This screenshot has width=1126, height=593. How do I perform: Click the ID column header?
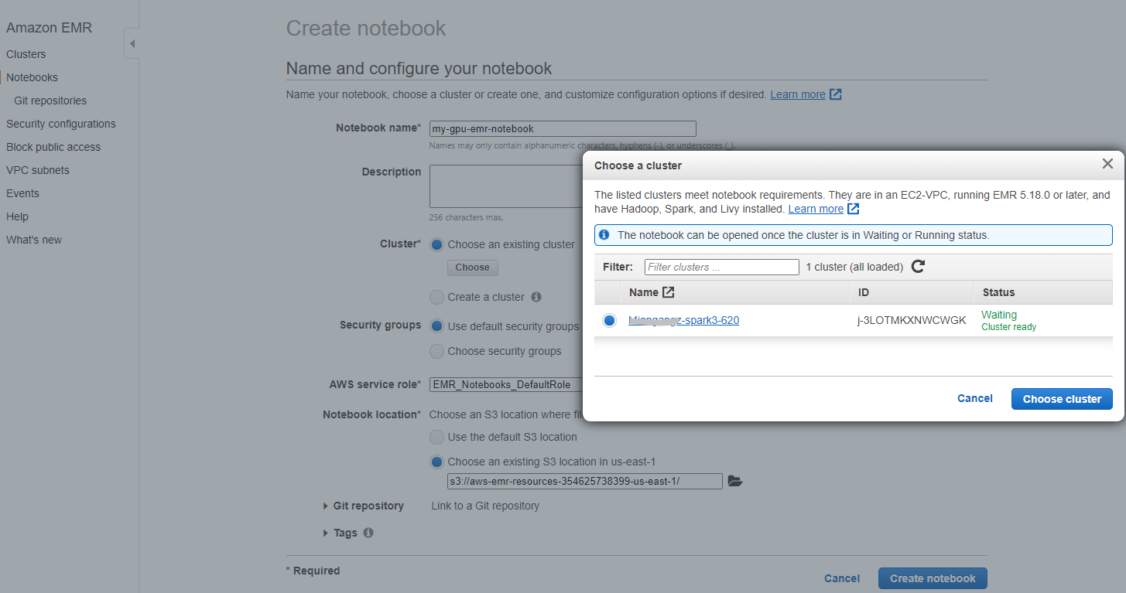click(864, 292)
